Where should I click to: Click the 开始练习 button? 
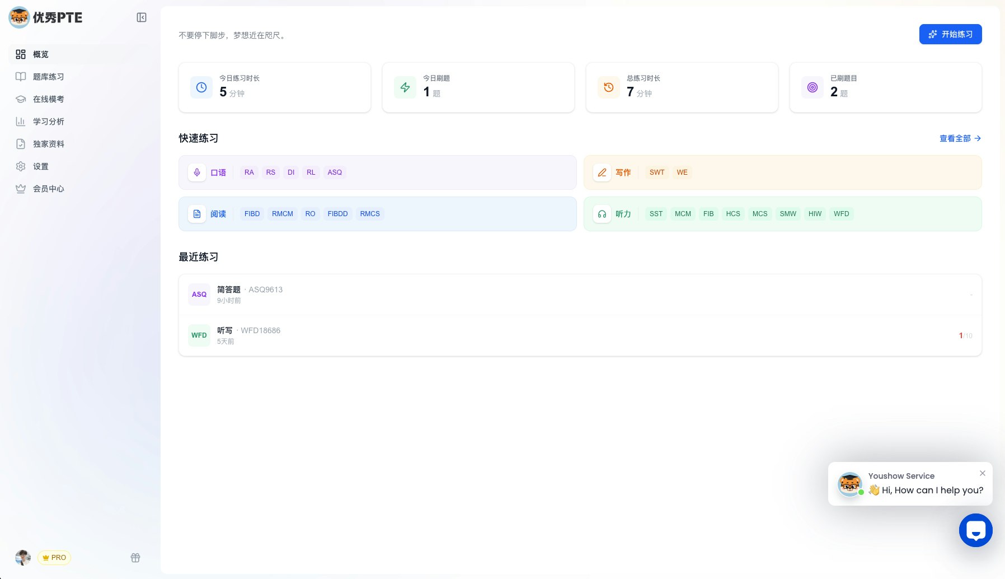[950, 34]
